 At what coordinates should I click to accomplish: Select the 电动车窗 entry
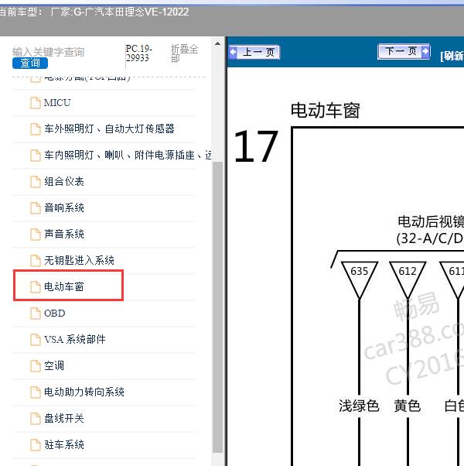click(64, 286)
